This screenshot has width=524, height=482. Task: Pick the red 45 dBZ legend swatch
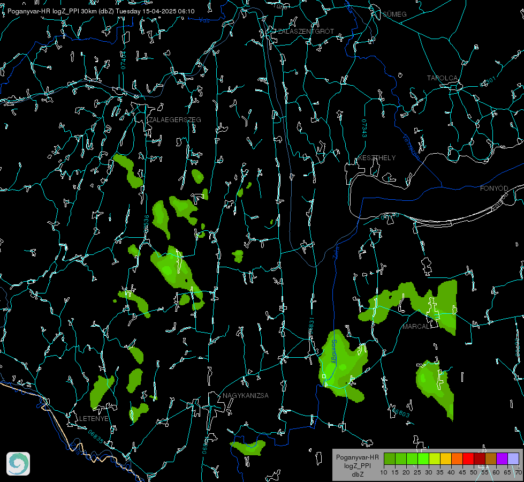[x=468, y=458]
